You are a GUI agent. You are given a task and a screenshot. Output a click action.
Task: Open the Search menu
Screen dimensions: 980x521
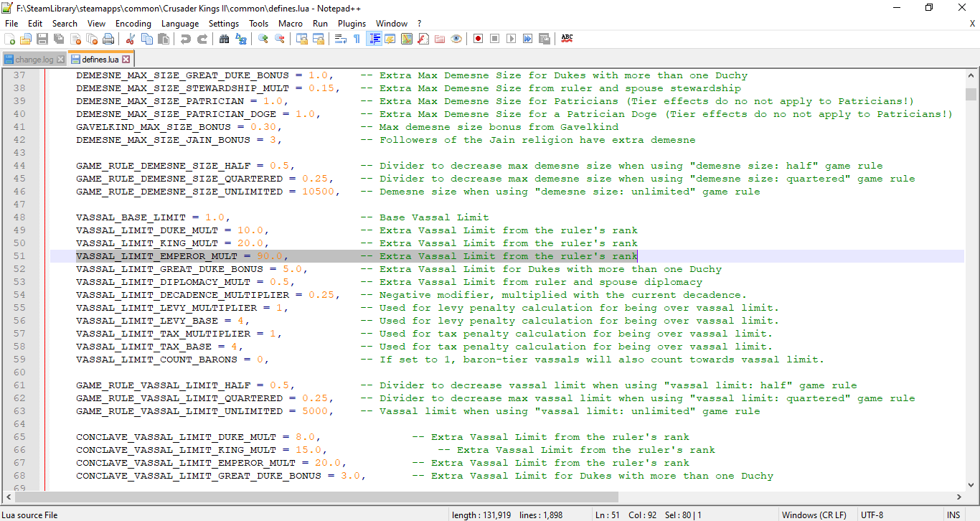coord(65,23)
